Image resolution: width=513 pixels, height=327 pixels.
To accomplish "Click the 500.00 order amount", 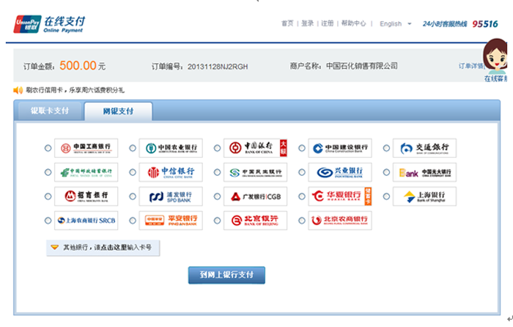I will click(78, 65).
